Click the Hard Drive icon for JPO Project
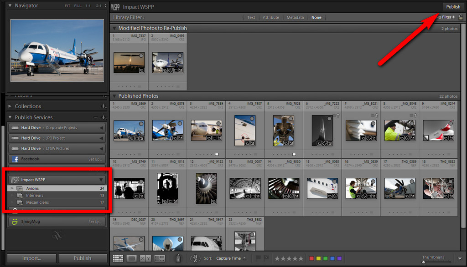Image resolution: width=467 pixels, height=267 pixels. click(x=15, y=138)
